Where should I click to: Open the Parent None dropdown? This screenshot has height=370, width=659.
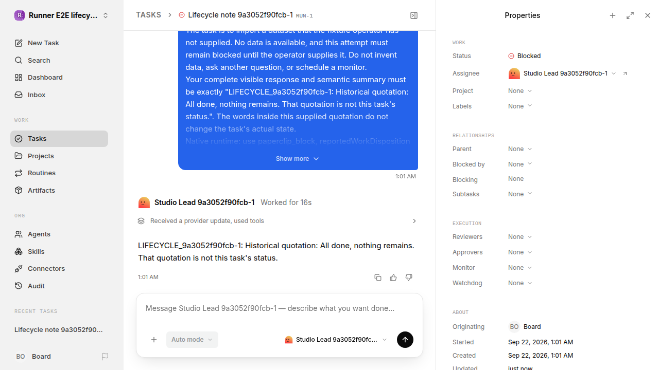520,149
